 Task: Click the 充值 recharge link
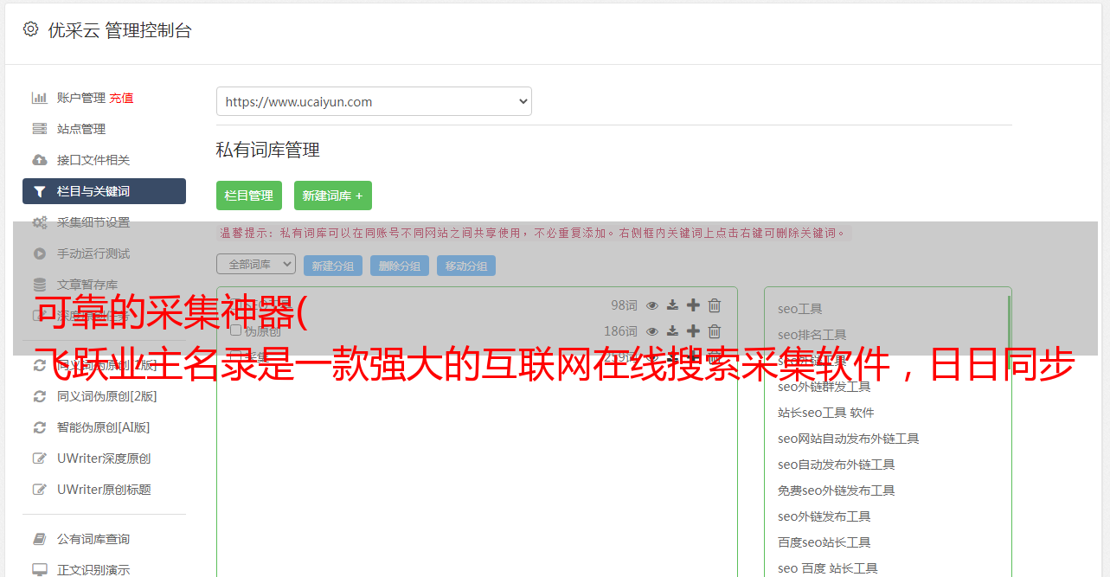[x=121, y=98]
